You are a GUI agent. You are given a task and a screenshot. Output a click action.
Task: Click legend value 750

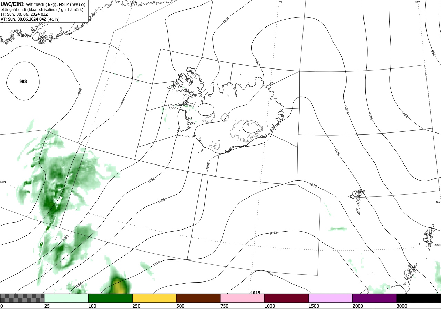coord(224,306)
